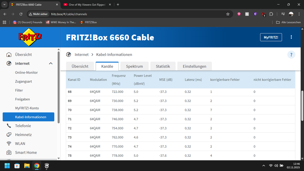Click the sidebar scrollbar thumb
The width and height of the screenshot is (304, 171).
tap(58, 87)
